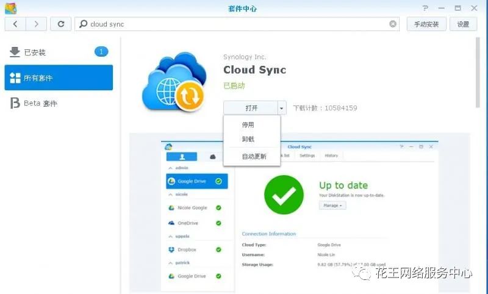The image size is (488, 294).
Task: Go forward with the right arrow button
Action: 36,24
